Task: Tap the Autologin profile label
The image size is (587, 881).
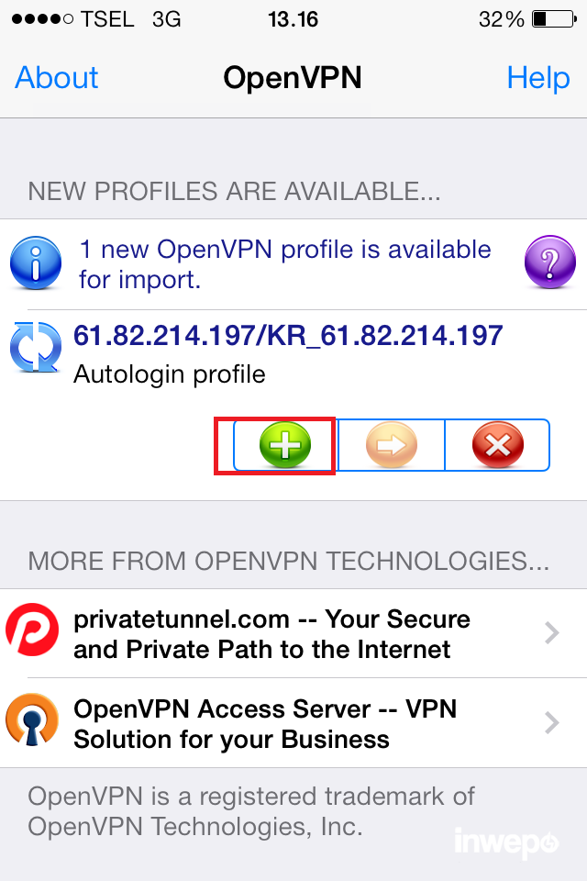Action: tap(169, 374)
